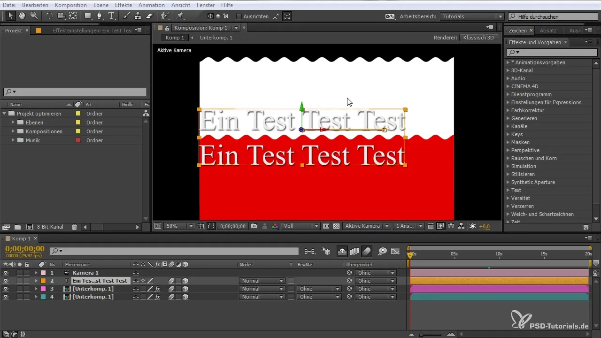The width and height of the screenshot is (601, 338).
Task: Click the orange label color of layer 2
Action: 43,281
